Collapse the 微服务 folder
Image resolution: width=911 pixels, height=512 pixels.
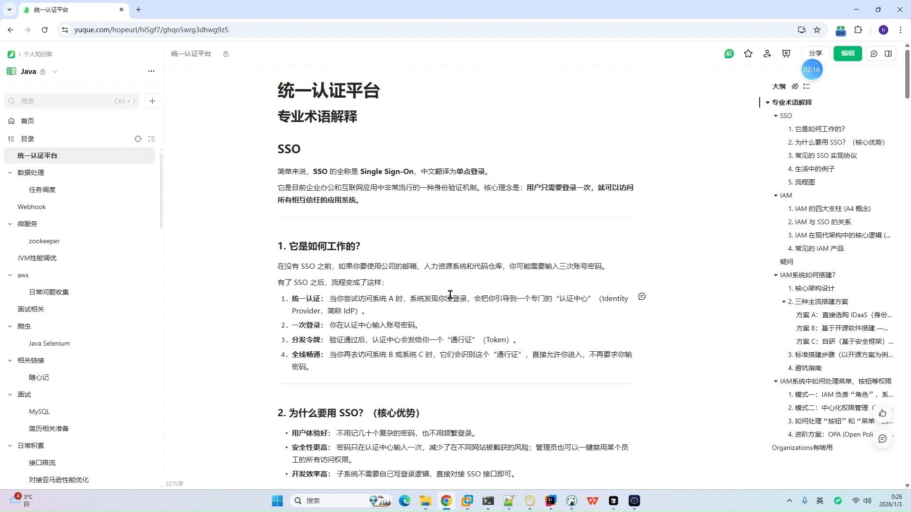pos(10,224)
